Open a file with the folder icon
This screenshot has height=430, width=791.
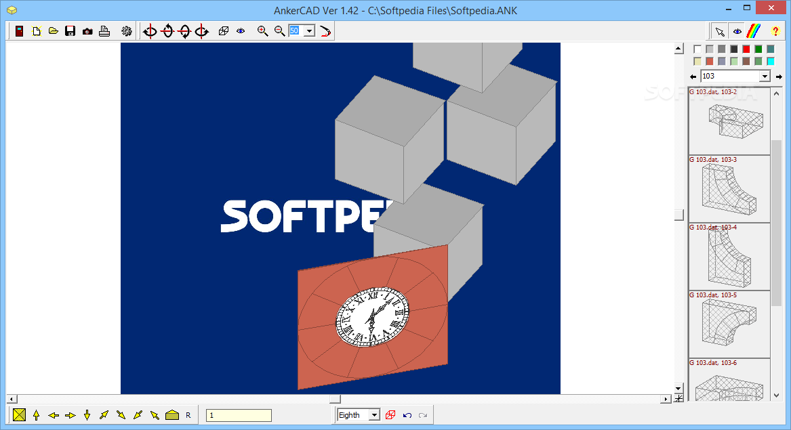[x=53, y=31]
